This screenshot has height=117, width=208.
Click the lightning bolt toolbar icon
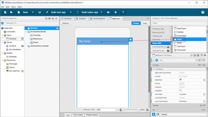pos(123,12)
